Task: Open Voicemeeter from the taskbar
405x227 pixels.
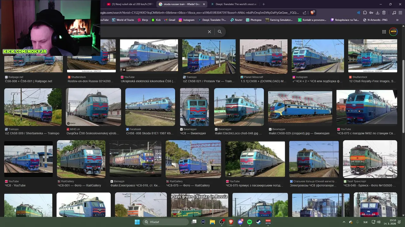Action: coord(268,222)
